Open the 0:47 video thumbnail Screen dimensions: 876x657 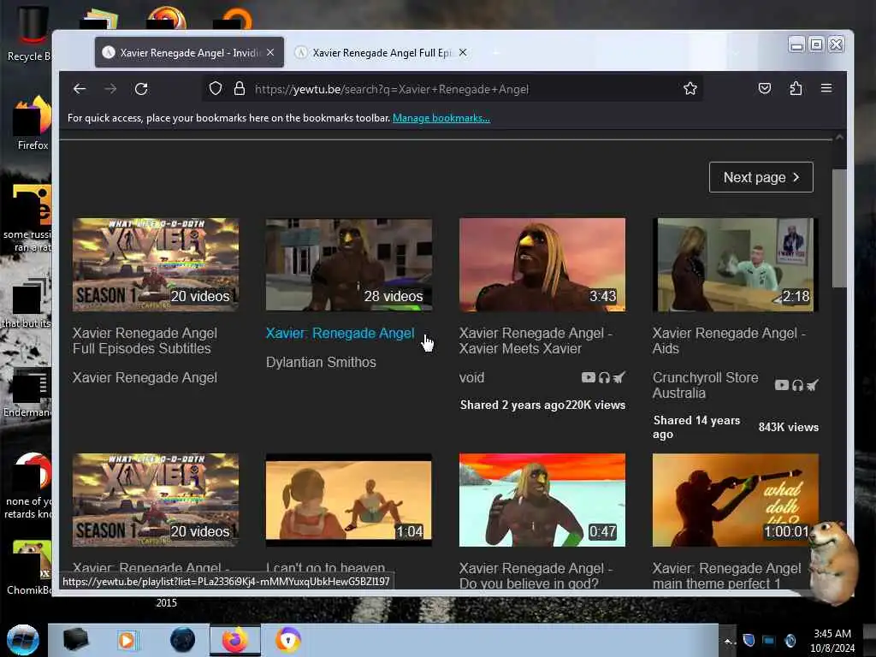tap(542, 500)
